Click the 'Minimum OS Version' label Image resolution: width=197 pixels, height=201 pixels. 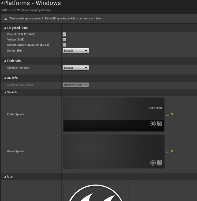(21, 85)
